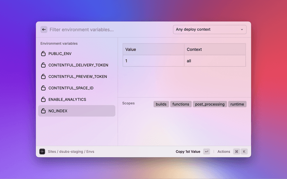Click the lock icon beside CONTENTFUL_DELIVERY_TOKEN

coord(43,65)
